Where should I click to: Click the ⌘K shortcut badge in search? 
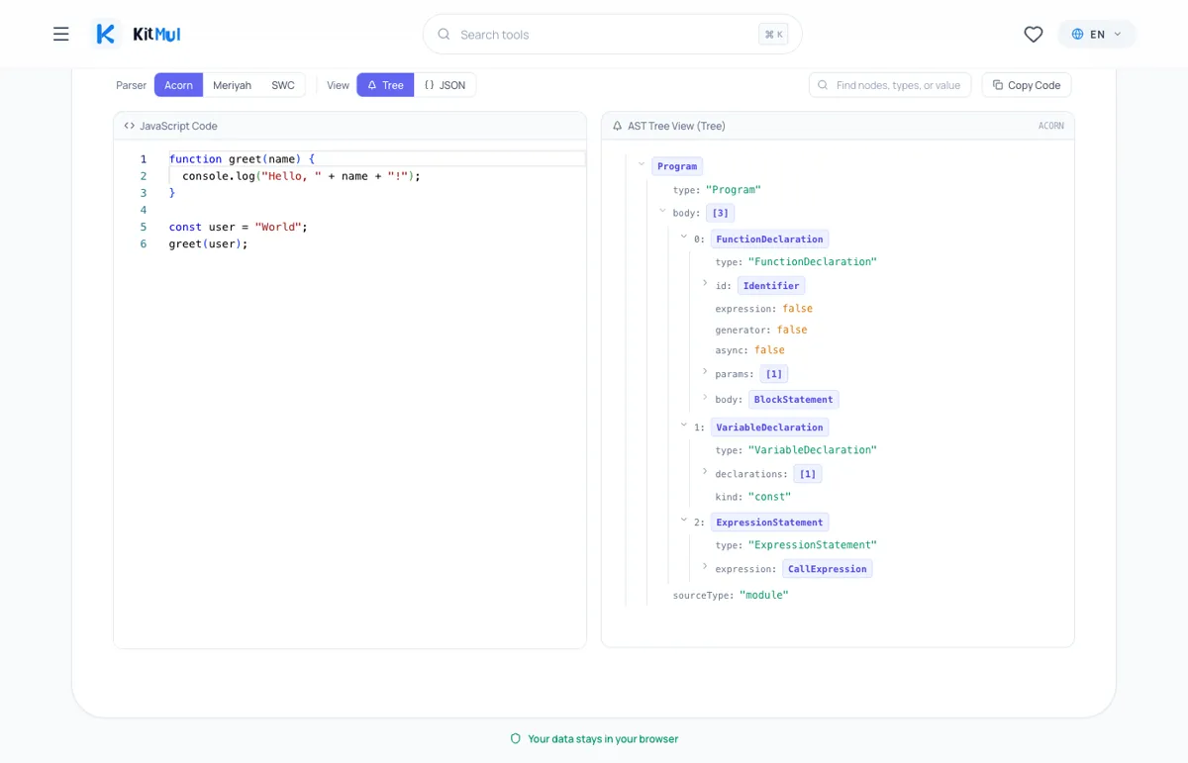tap(773, 33)
